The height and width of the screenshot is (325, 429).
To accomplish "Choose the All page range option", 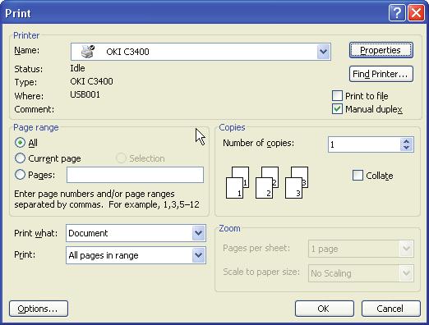I will tap(20, 142).
